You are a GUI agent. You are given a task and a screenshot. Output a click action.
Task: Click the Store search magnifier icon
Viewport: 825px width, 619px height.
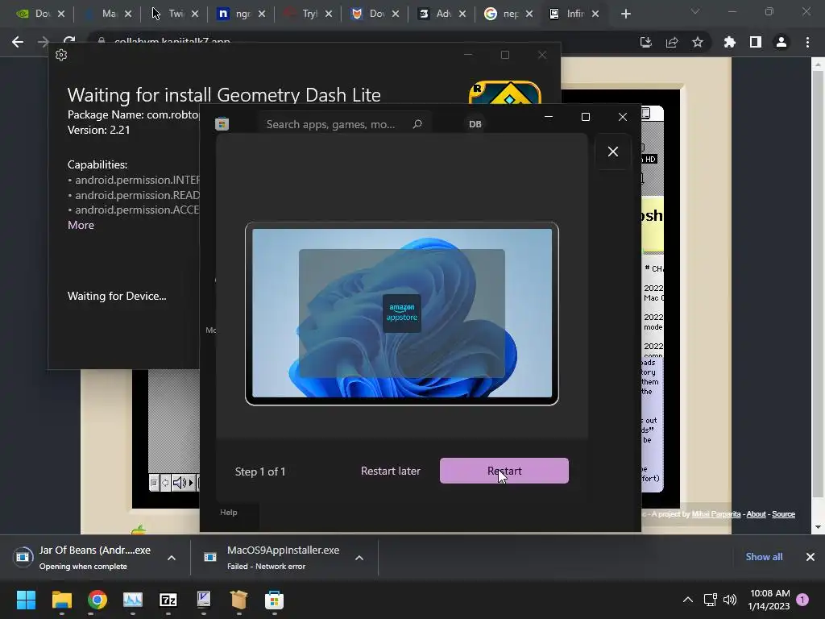tap(417, 123)
